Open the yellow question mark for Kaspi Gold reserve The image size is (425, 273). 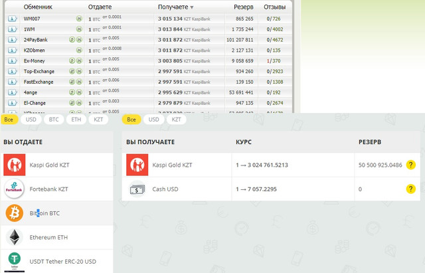pyautogui.click(x=410, y=165)
